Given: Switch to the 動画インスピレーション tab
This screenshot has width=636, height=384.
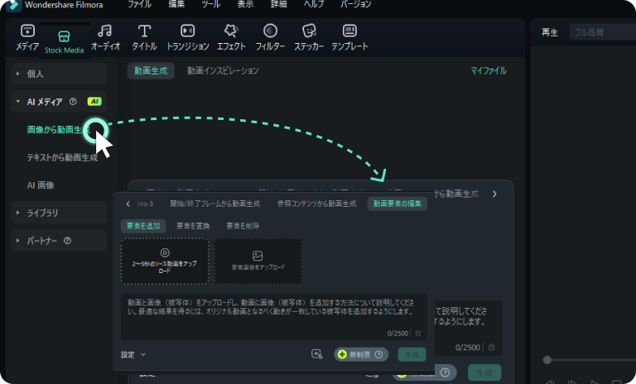Looking at the screenshot, I should tap(223, 70).
